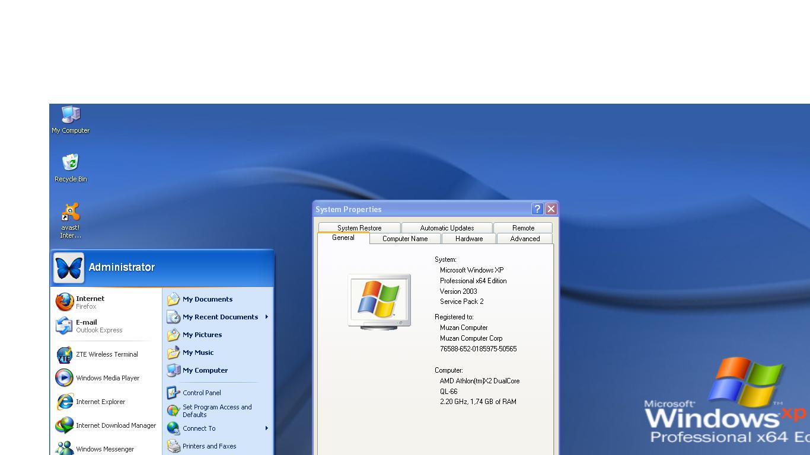810x455 pixels.
Task: Click the My Computer icon in Start menu
Action: point(173,370)
